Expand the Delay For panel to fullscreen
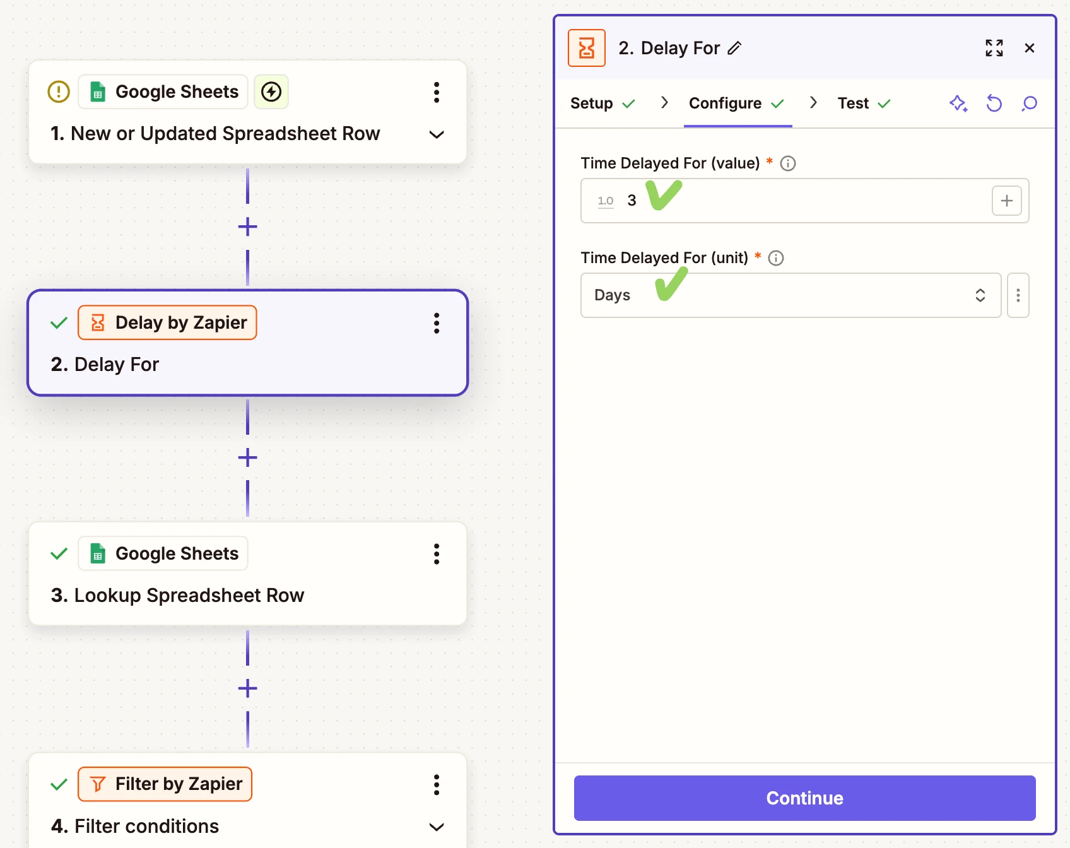Viewport: 1070px width, 848px height. point(994,48)
